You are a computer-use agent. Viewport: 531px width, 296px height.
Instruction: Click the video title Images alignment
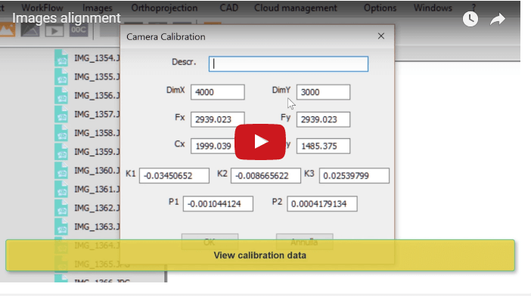[x=67, y=18]
